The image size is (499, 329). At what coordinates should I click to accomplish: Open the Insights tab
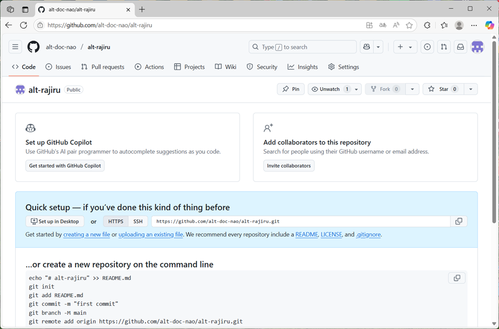[x=302, y=67]
